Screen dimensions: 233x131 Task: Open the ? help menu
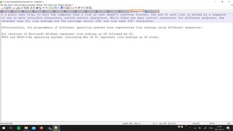point(73,5)
